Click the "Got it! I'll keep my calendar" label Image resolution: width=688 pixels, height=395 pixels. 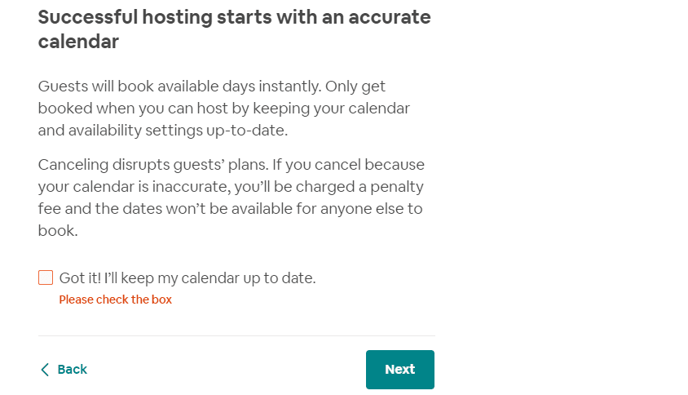187,278
